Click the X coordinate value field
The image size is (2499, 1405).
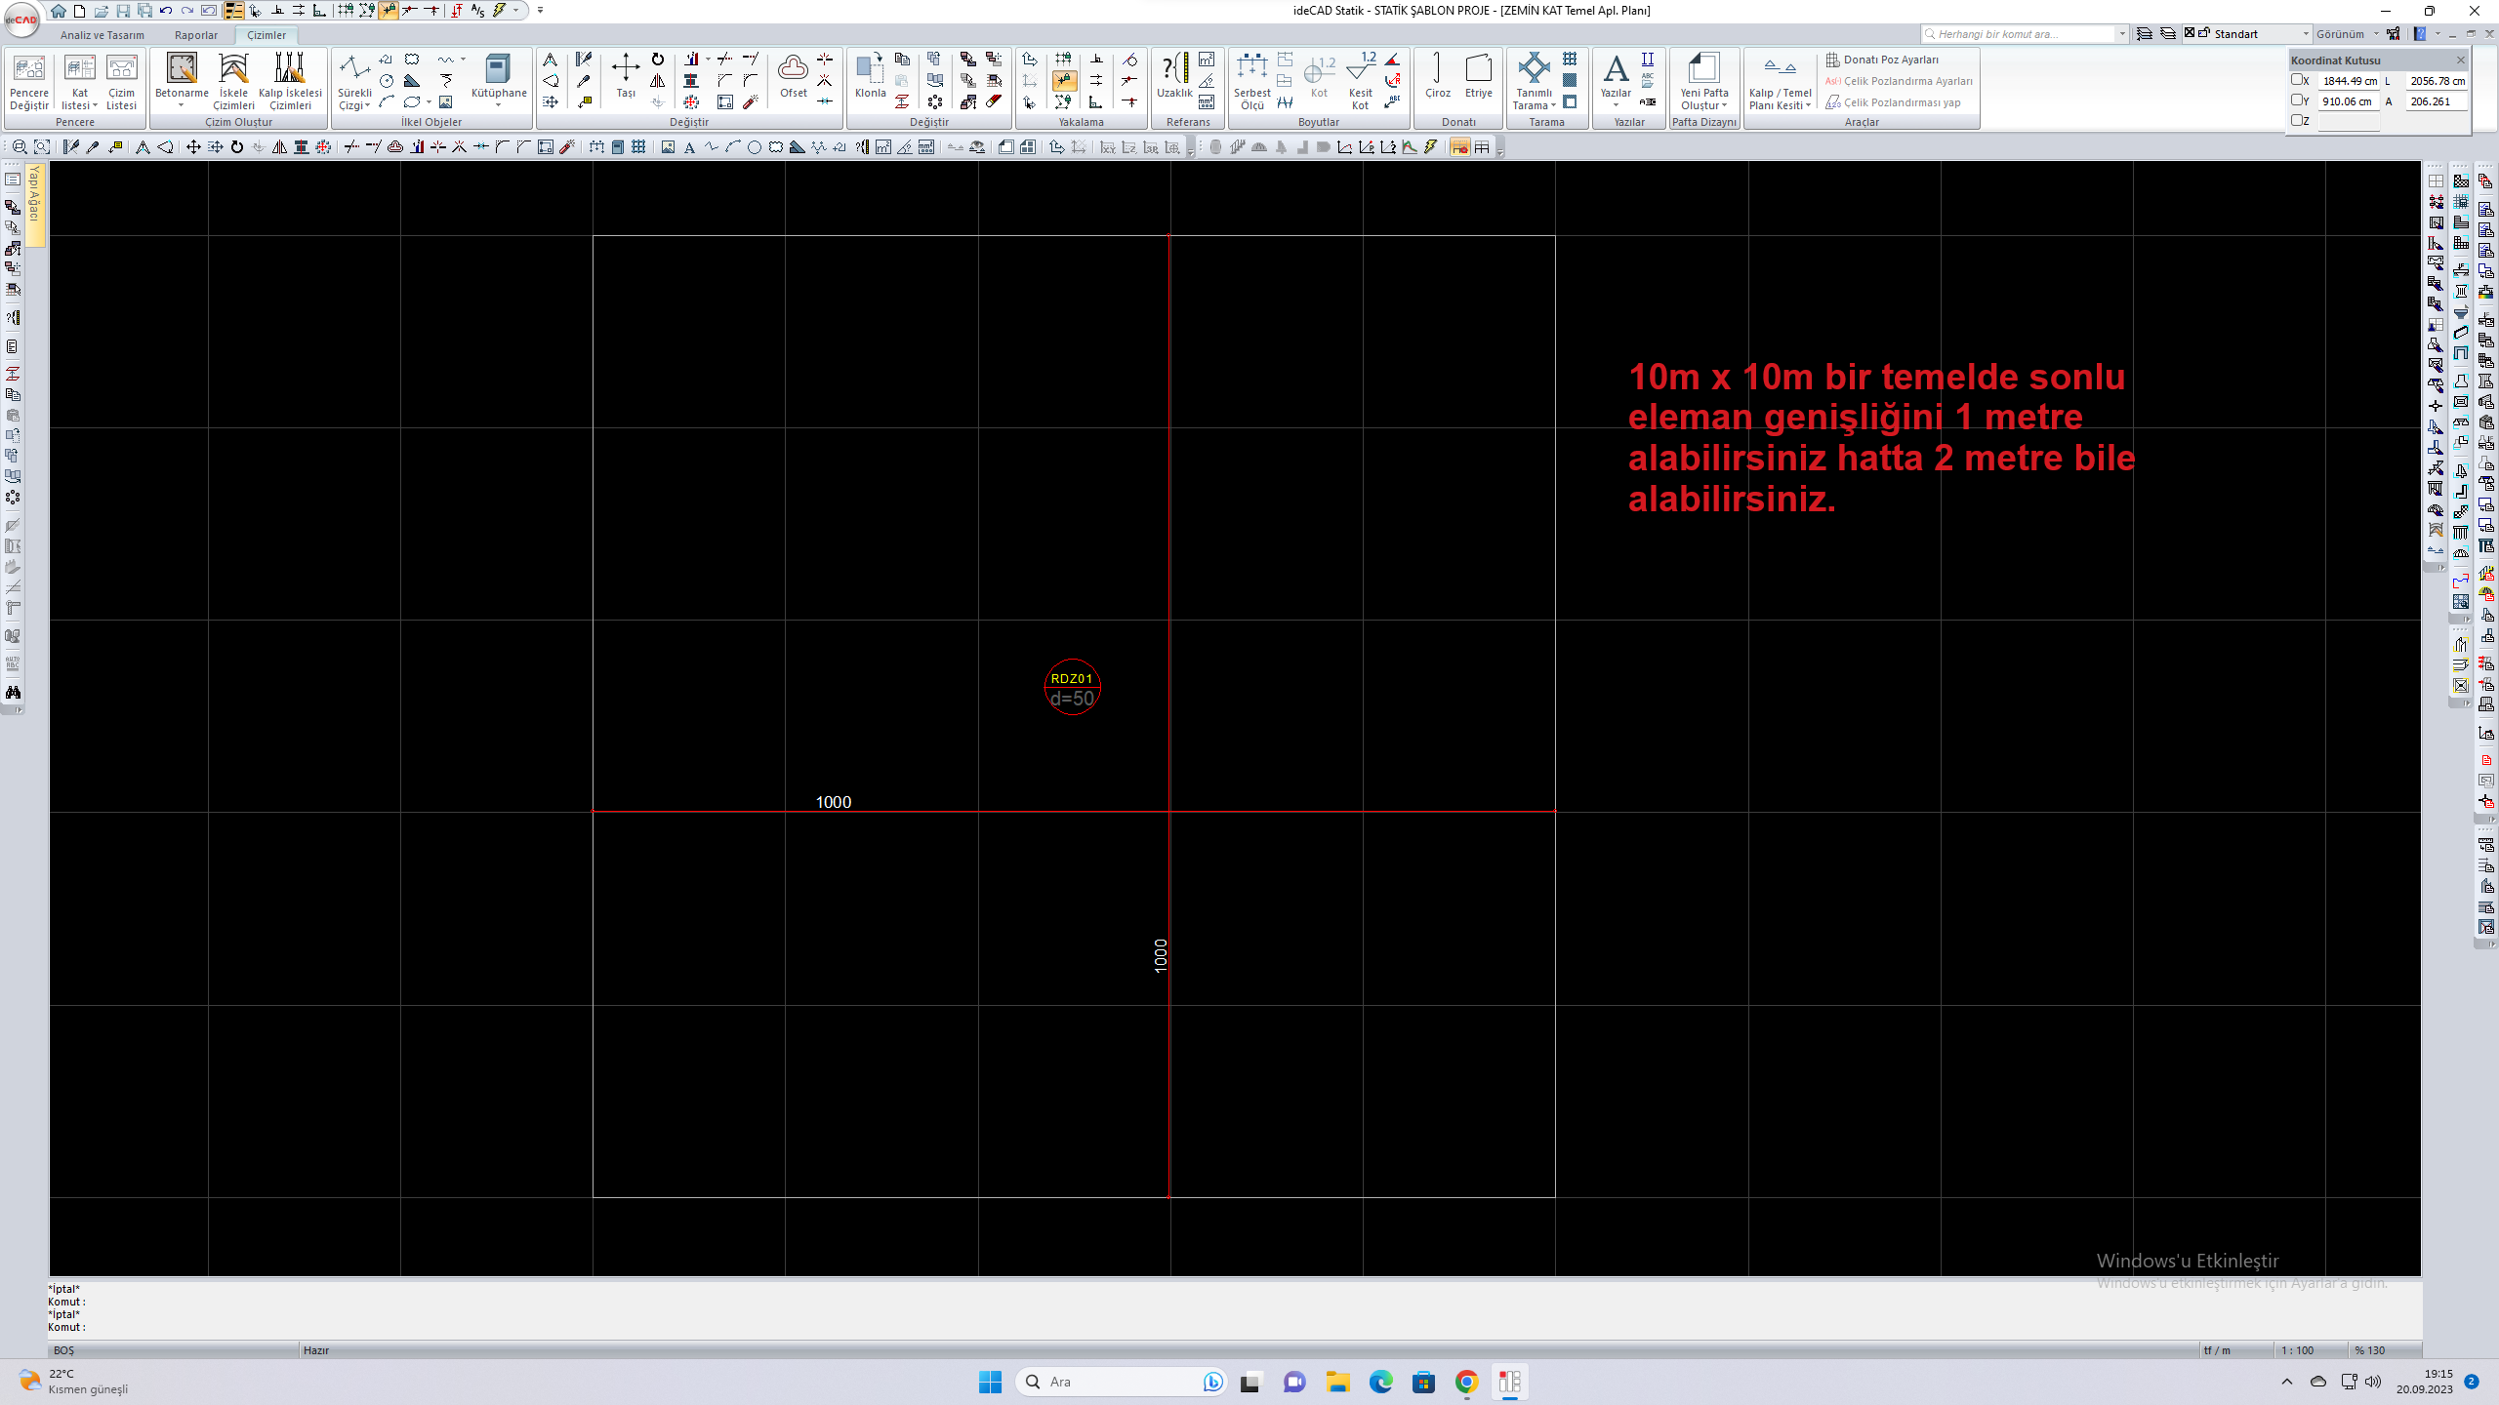coord(2350,81)
